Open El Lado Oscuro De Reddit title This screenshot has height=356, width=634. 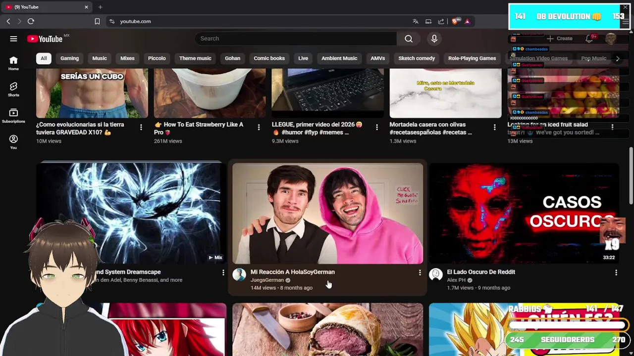click(x=481, y=272)
